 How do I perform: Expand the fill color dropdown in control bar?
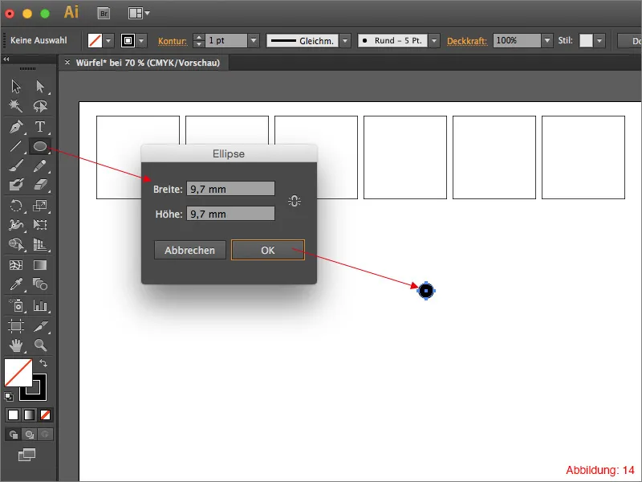pyautogui.click(x=108, y=41)
